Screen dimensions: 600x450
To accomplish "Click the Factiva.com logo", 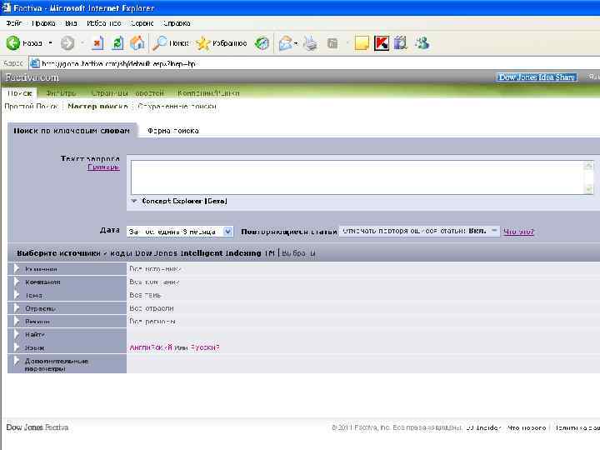I will point(32,77).
